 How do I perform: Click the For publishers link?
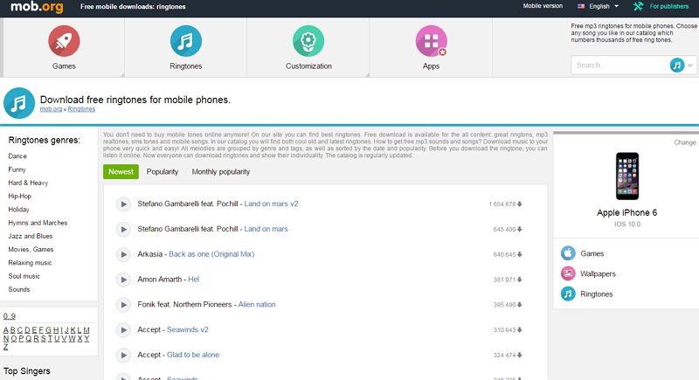pyautogui.click(x=668, y=6)
